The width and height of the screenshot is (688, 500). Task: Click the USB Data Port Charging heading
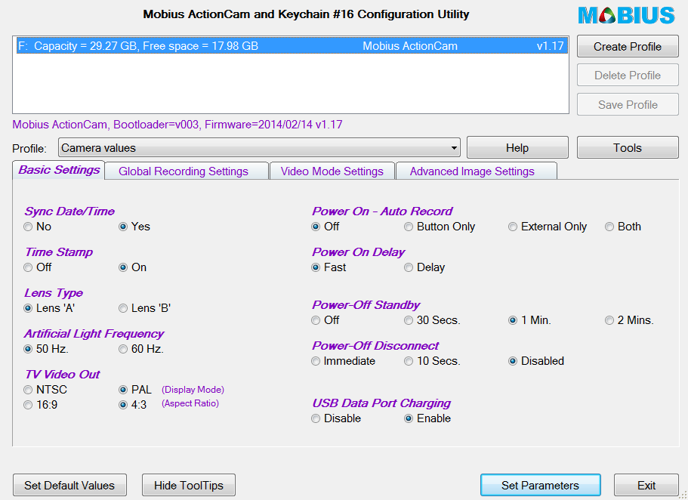pyautogui.click(x=381, y=403)
